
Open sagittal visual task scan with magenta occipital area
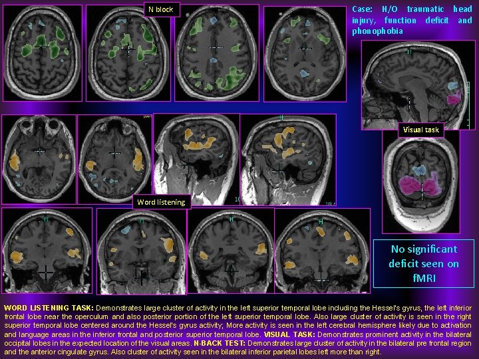click(418, 85)
